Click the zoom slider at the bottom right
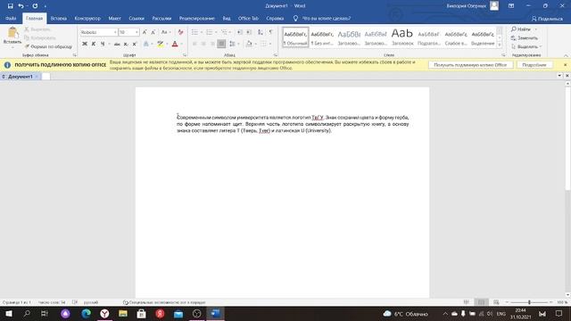The height and width of the screenshot is (321, 571). [x=529, y=302]
